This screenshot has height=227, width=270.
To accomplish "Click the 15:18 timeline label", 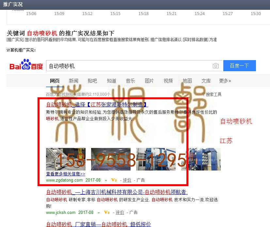I will coord(143,14).
